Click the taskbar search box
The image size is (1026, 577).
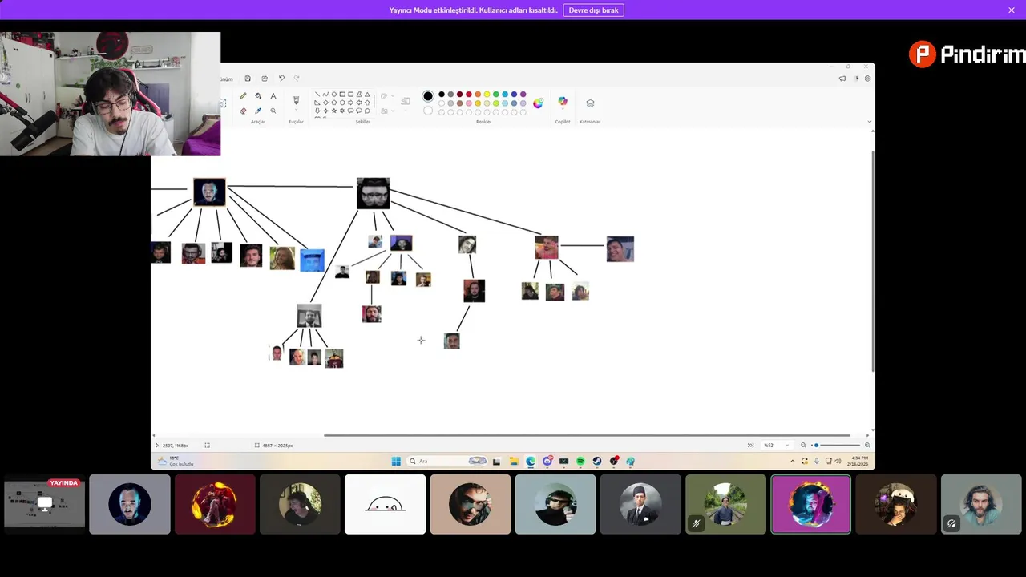(447, 461)
